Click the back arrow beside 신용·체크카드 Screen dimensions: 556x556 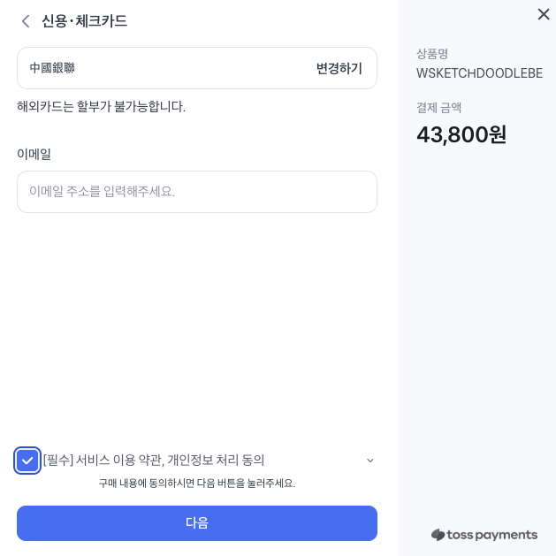pos(26,21)
